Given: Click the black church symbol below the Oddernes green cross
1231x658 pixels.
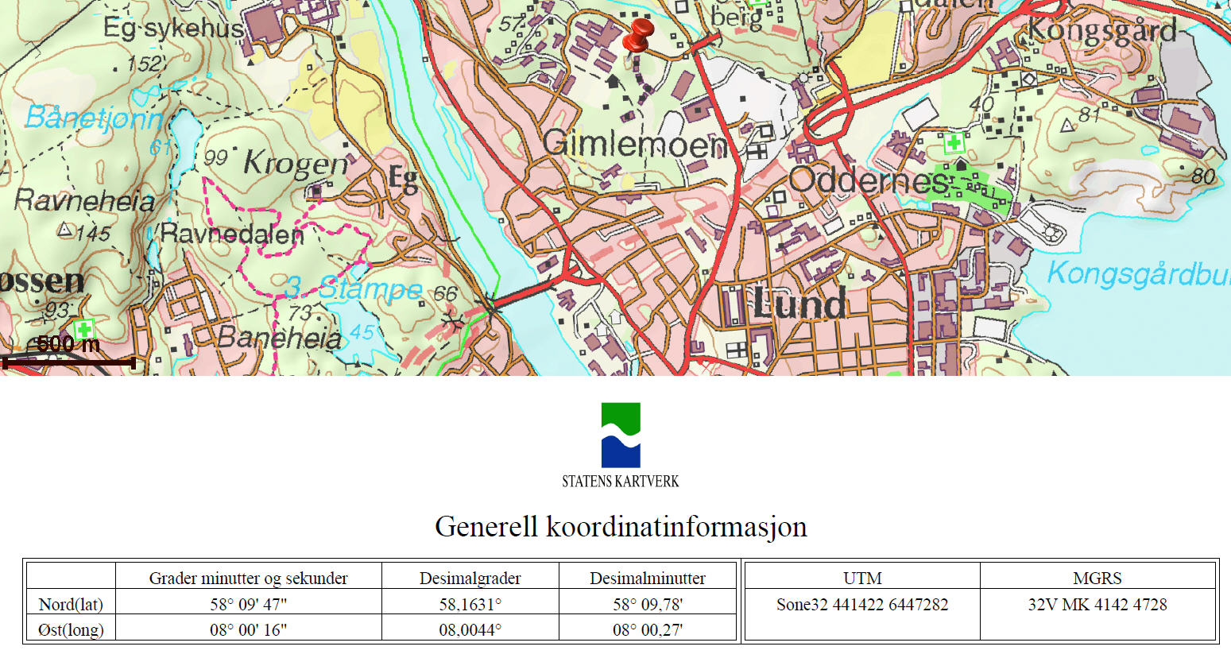Looking at the screenshot, I should coord(961,164).
